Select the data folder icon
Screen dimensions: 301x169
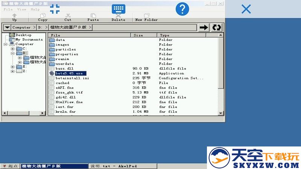(52, 40)
